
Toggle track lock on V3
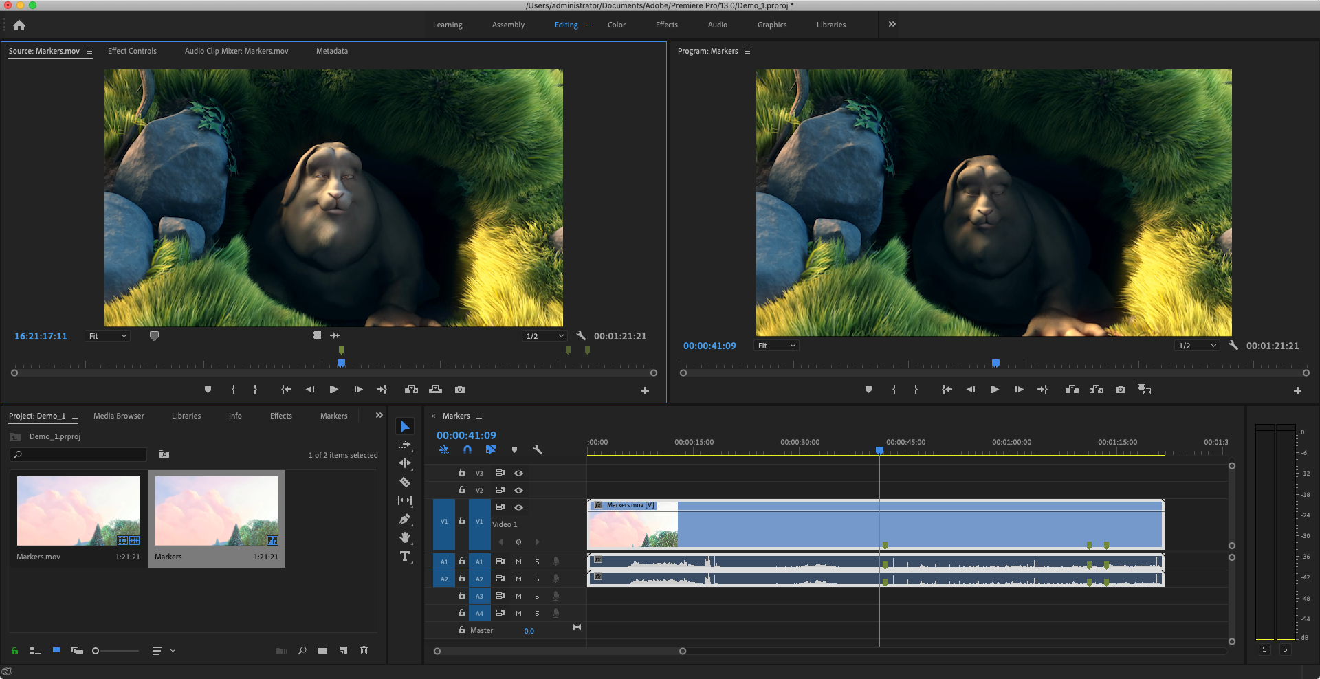(462, 473)
